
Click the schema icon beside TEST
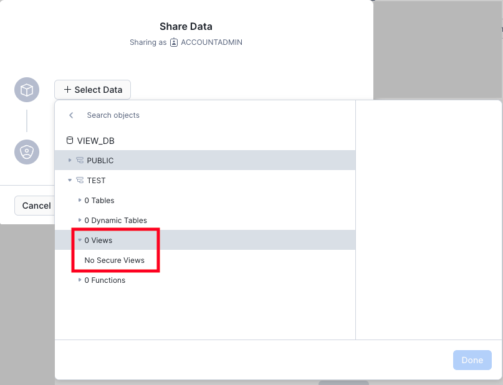click(80, 180)
